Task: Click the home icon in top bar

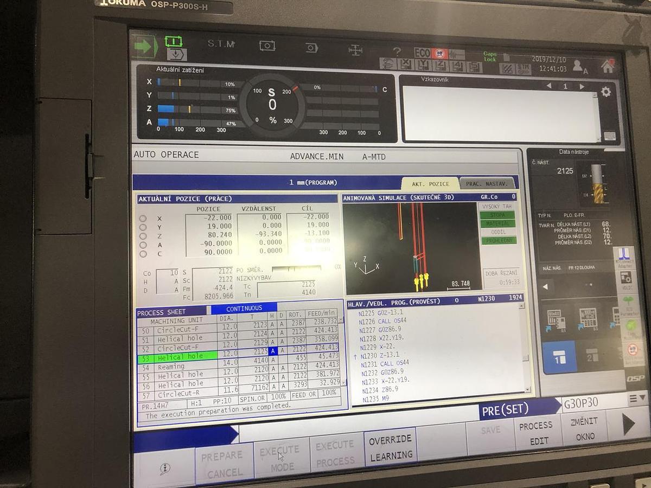Action: point(607,66)
